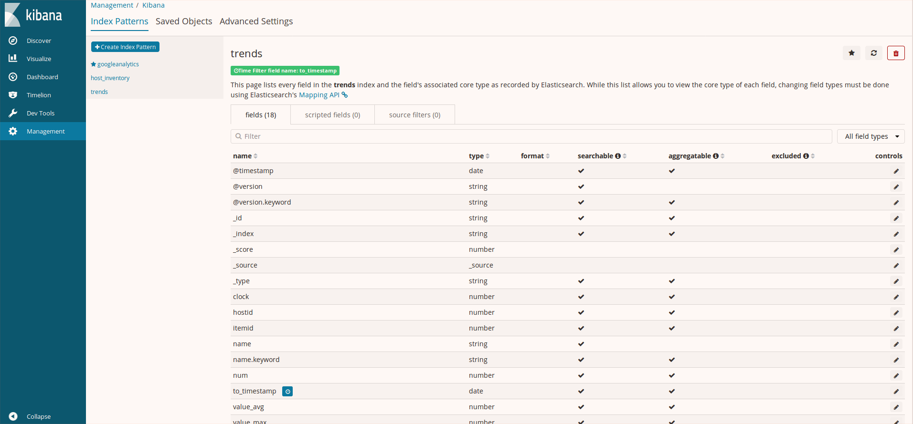Click the aggregatable info icon
This screenshot has height=424, width=913.
(x=716, y=156)
